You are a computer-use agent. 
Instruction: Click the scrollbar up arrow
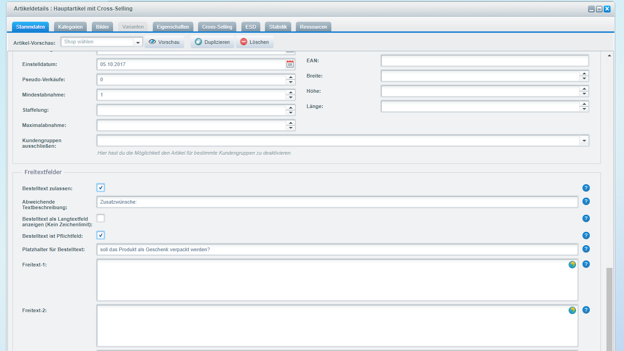609,55
